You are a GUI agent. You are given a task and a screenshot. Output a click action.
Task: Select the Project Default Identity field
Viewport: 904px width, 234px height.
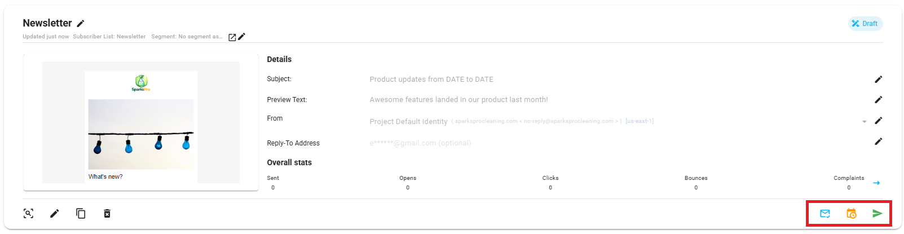tap(408, 122)
